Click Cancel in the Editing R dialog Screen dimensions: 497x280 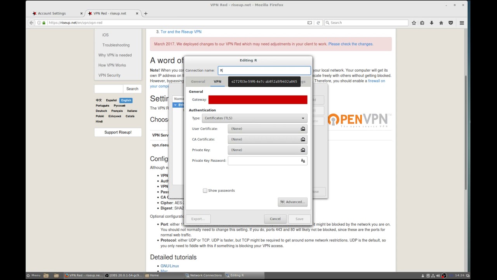coord(275,219)
